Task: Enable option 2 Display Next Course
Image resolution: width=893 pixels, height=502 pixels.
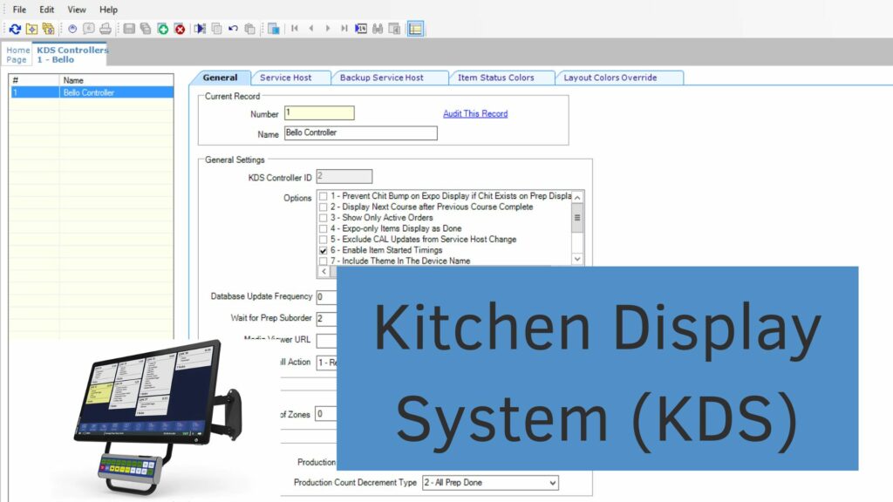Action: click(x=323, y=207)
